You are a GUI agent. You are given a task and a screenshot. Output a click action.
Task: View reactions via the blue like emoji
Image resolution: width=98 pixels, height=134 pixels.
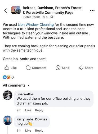(x=5, y=77)
